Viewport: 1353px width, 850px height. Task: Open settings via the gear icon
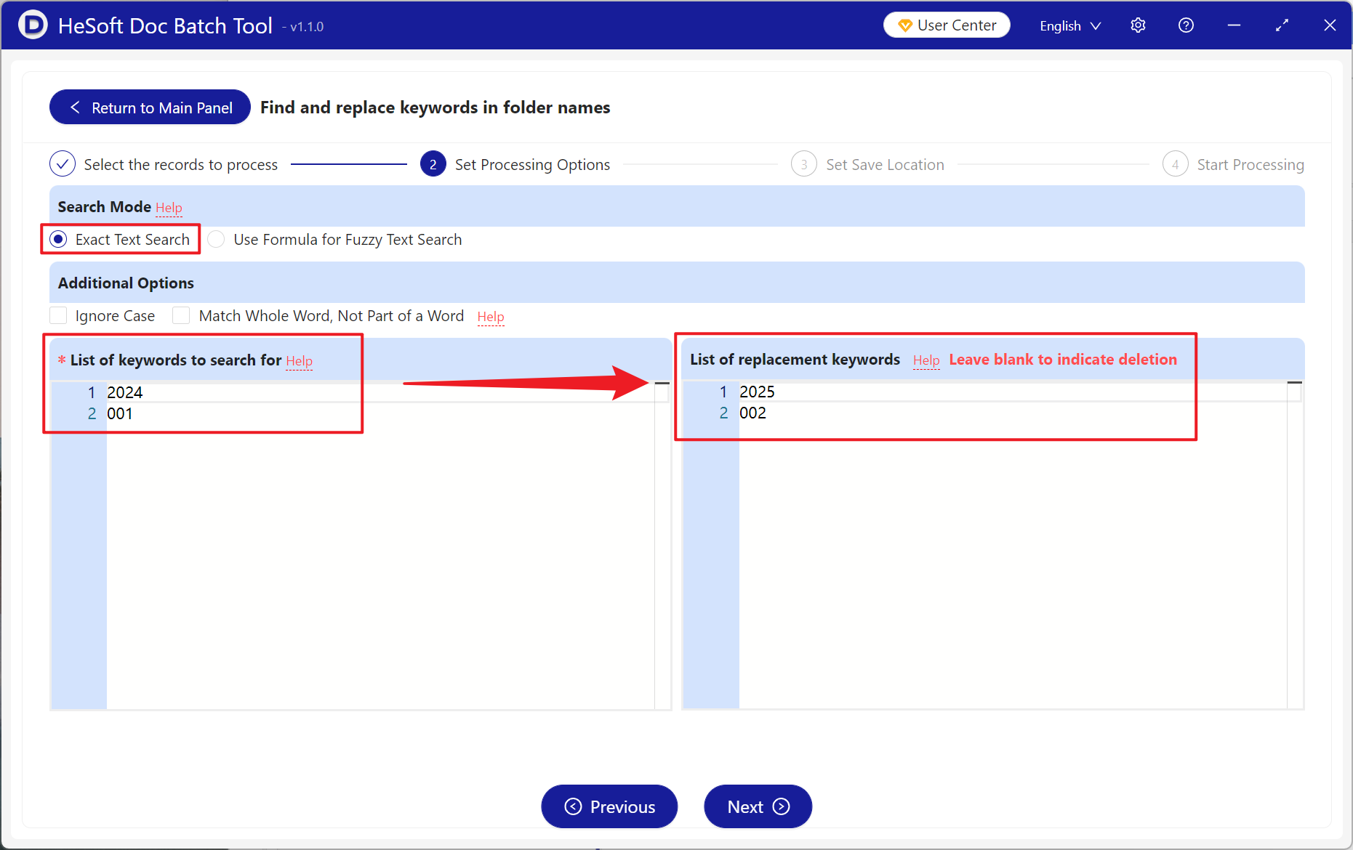pos(1138,25)
